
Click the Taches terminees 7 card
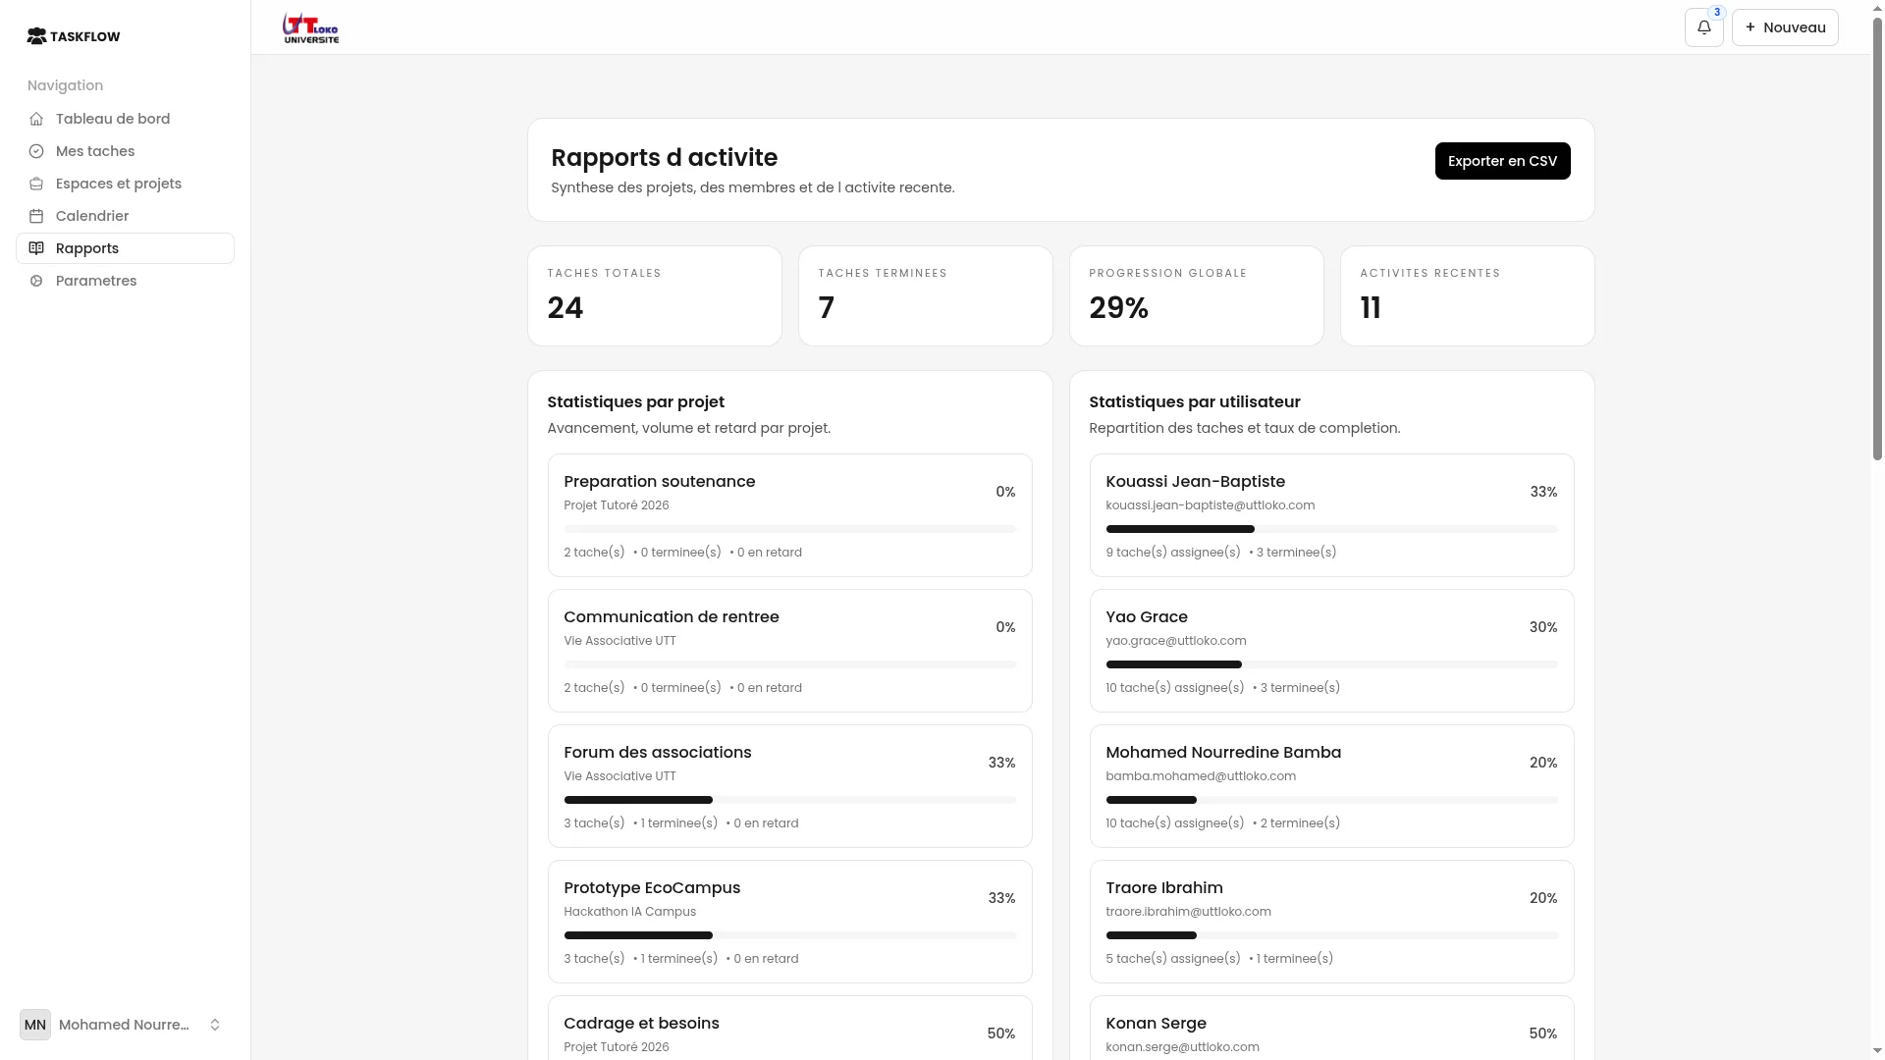(926, 295)
